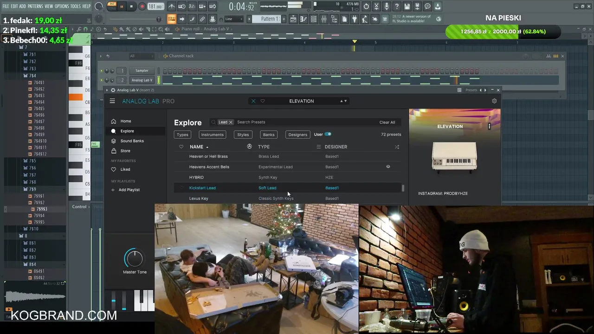Open the channel rack toolbar icon
The height and width of the screenshot is (334, 594).
tap(314, 19)
